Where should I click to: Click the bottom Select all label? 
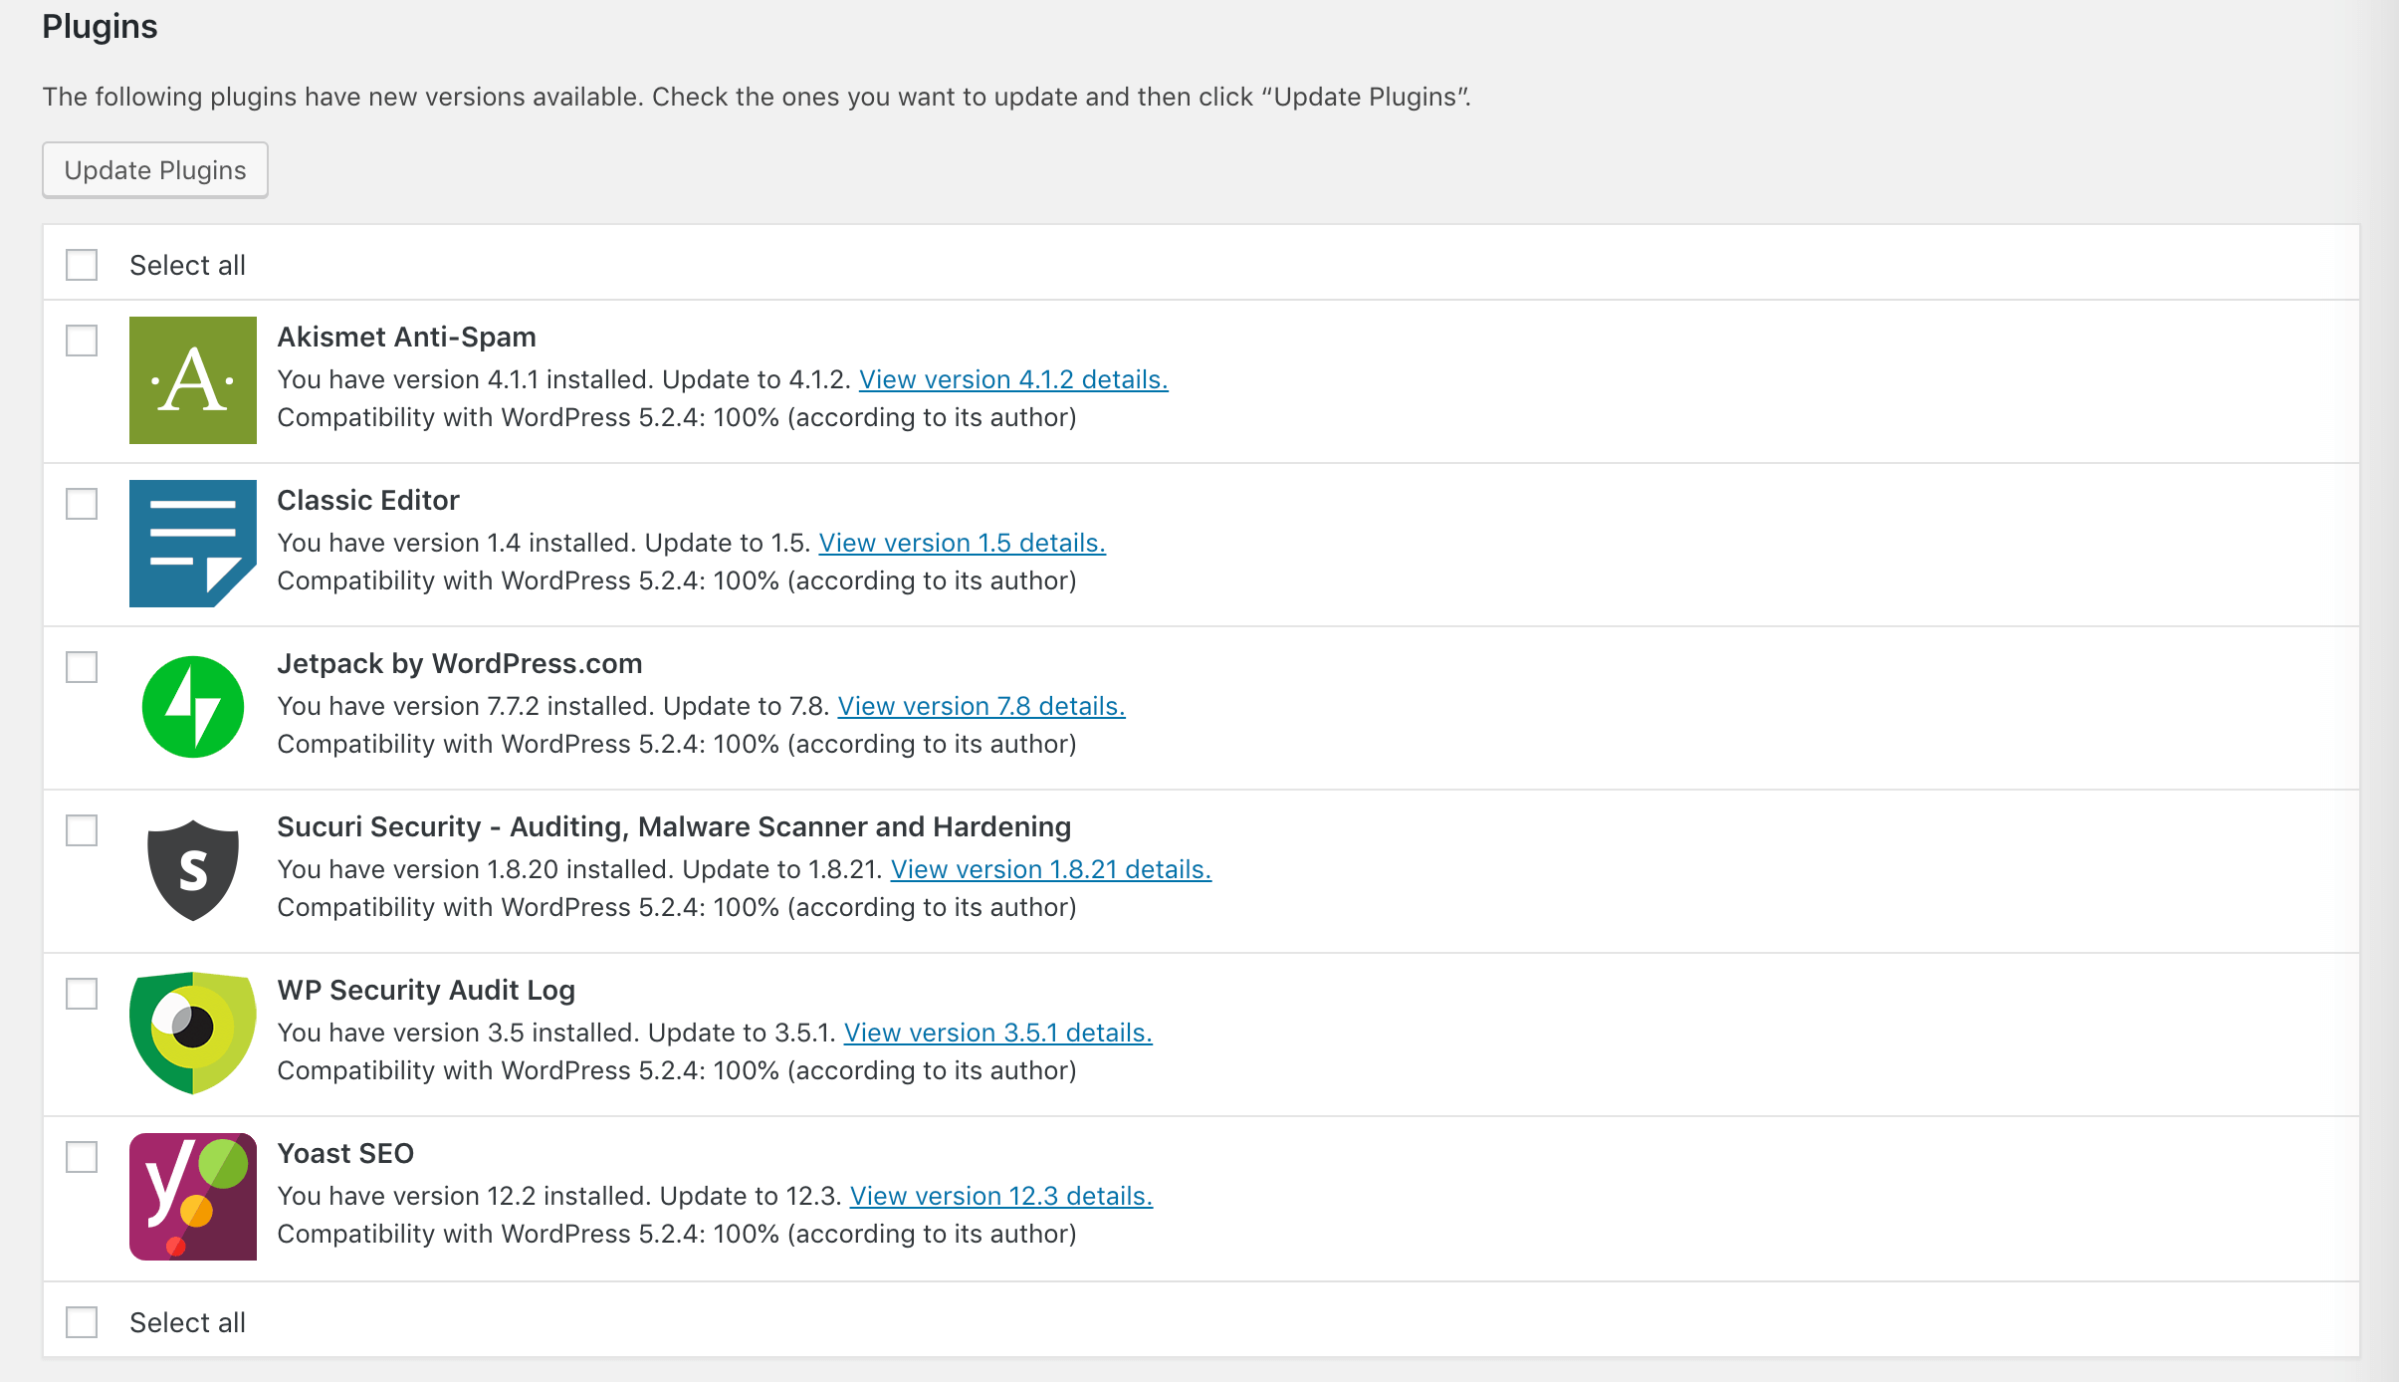(x=187, y=1322)
